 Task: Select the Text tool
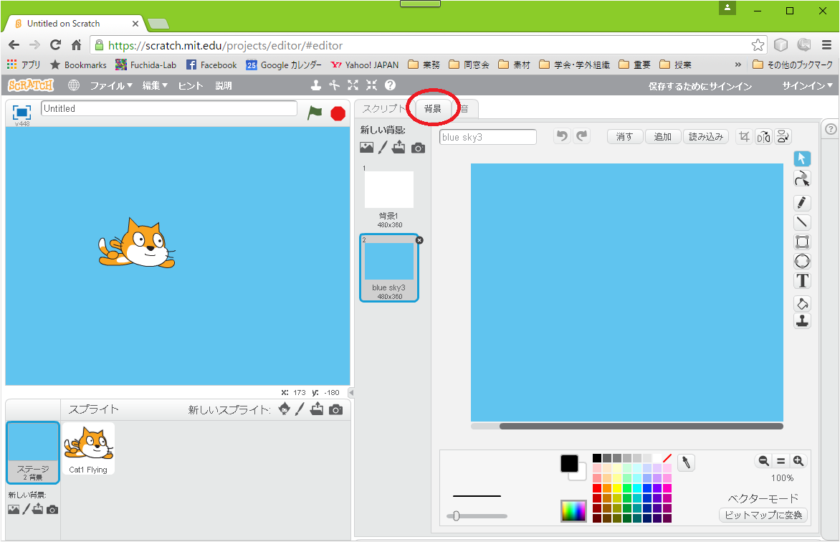[803, 280]
